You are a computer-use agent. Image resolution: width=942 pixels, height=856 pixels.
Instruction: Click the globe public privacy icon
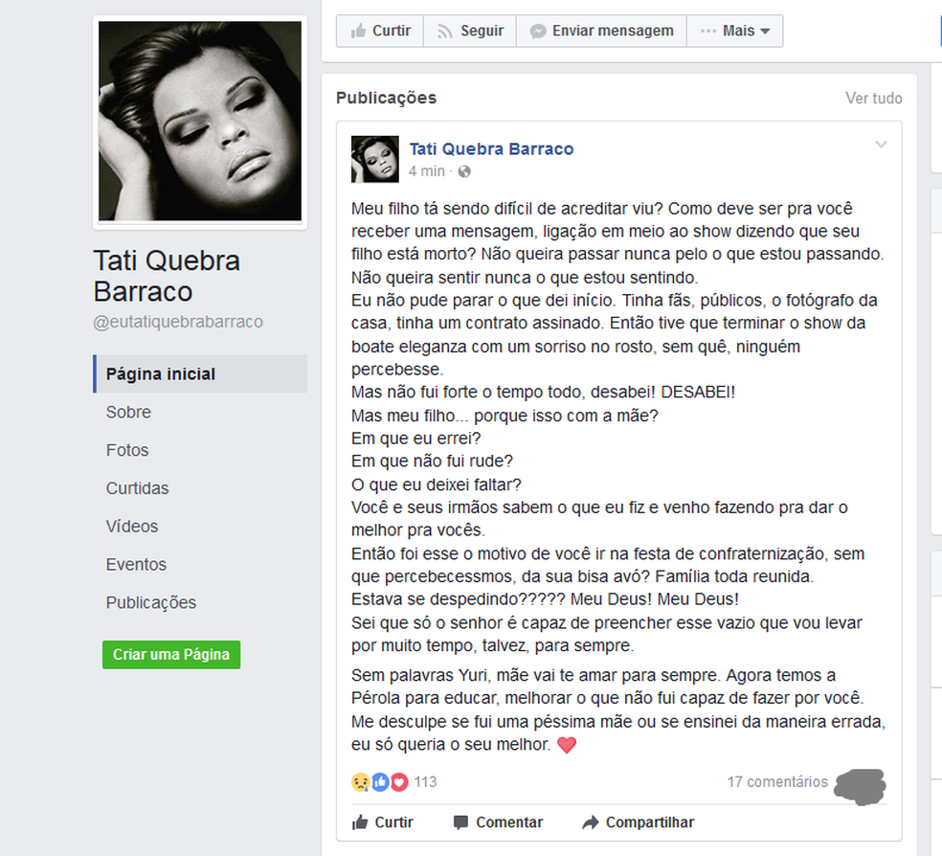point(463,171)
